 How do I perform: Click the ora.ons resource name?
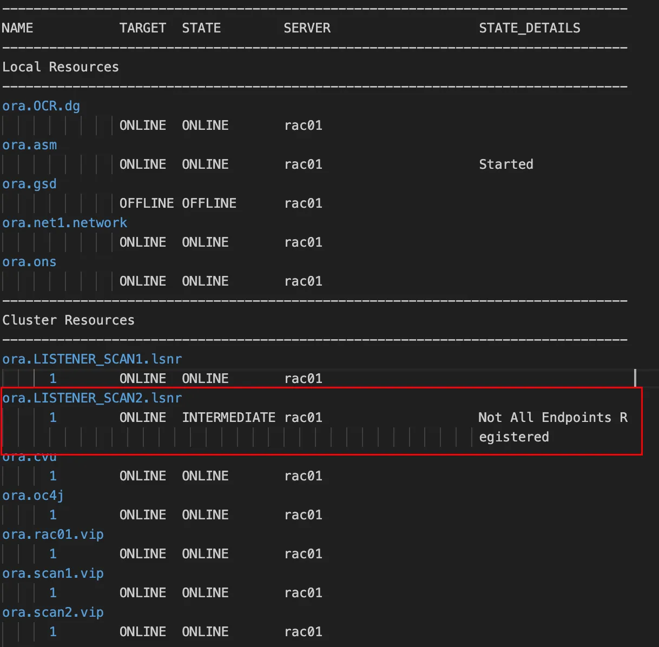(29, 261)
